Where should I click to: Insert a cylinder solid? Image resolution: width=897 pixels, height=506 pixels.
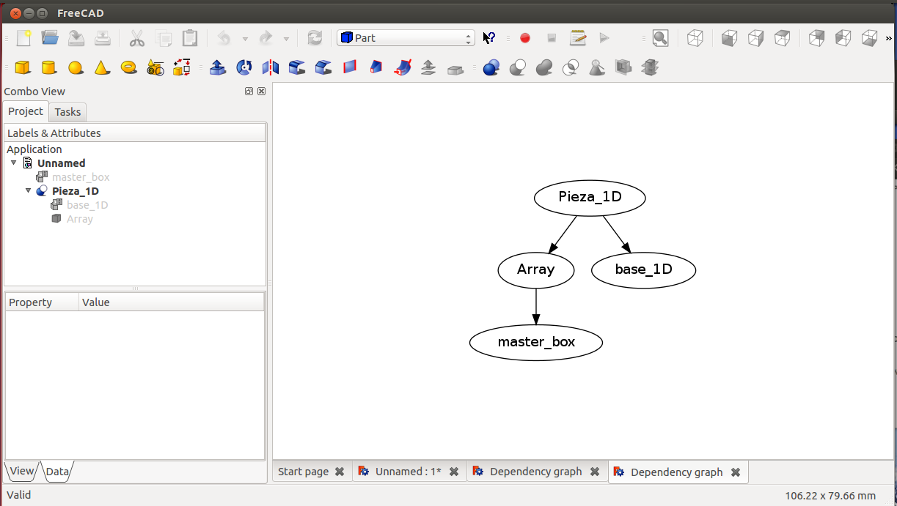coord(49,68)
